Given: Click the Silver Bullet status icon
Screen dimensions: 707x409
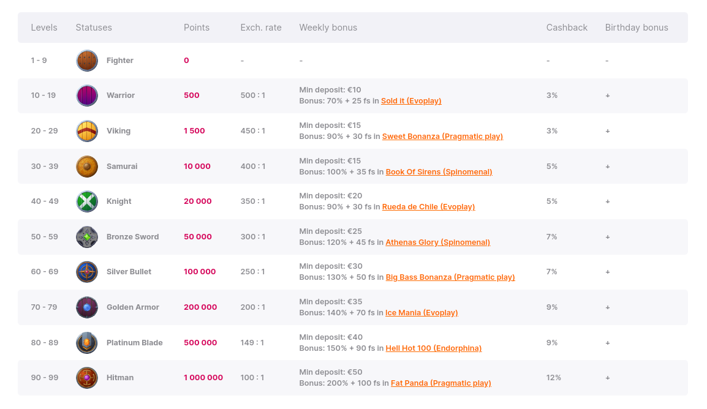Looking at the screenshot, I should (87, 272).
